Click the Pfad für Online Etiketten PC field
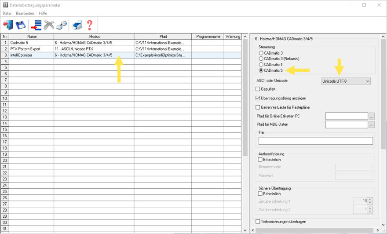This screenshot has width=387, height=234. 347,116
